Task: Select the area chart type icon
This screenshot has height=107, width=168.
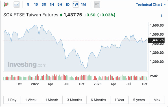Action: click(x=17, y=5)
